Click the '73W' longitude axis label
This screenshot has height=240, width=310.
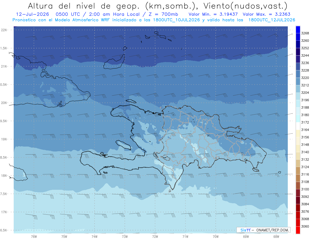pyautogui.click(x=125, y=237)
